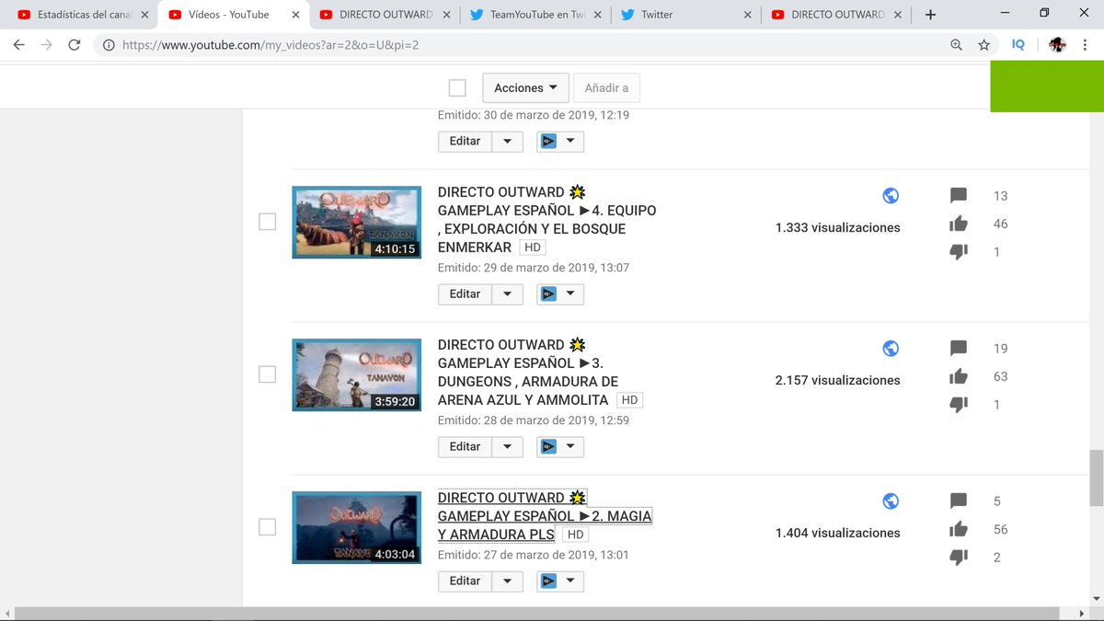Click Editar for 3. DUNGEONS video
The image size is (1104, 621).
[x=465, y=447]
